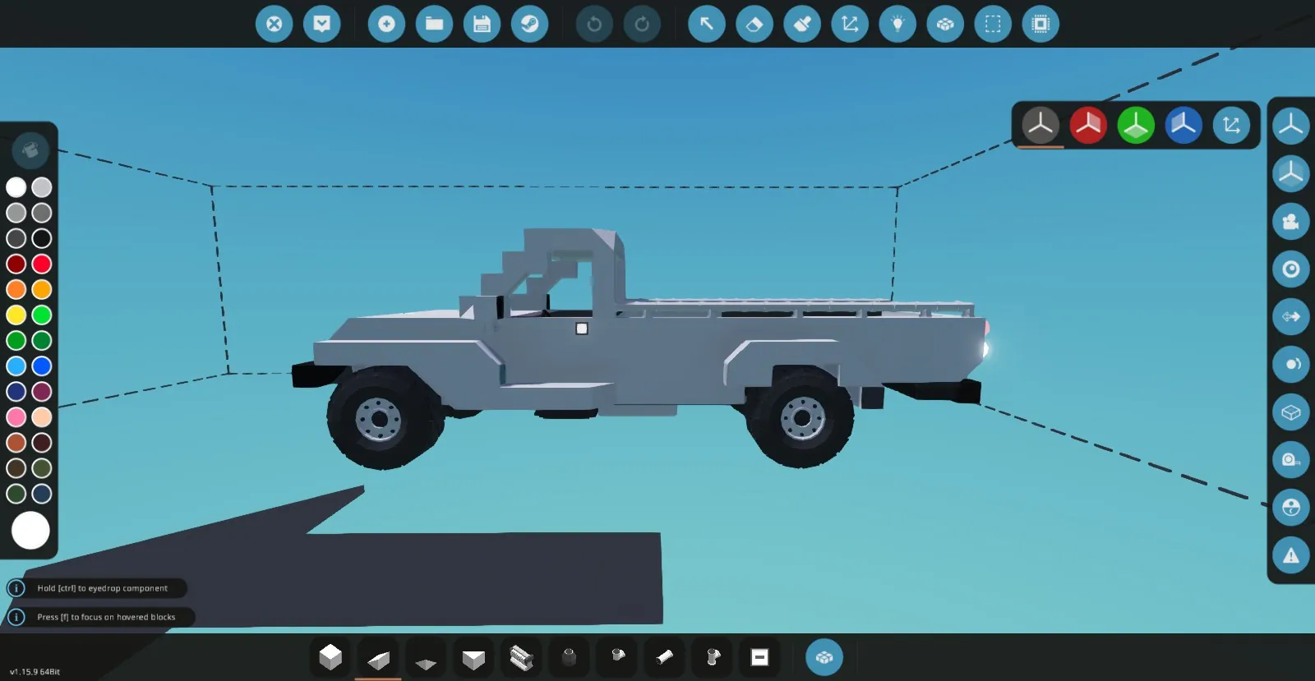Viewport: 1315px width, 681px height.
Task: Pick the bright red color swatch
Action: pos(42,264)
